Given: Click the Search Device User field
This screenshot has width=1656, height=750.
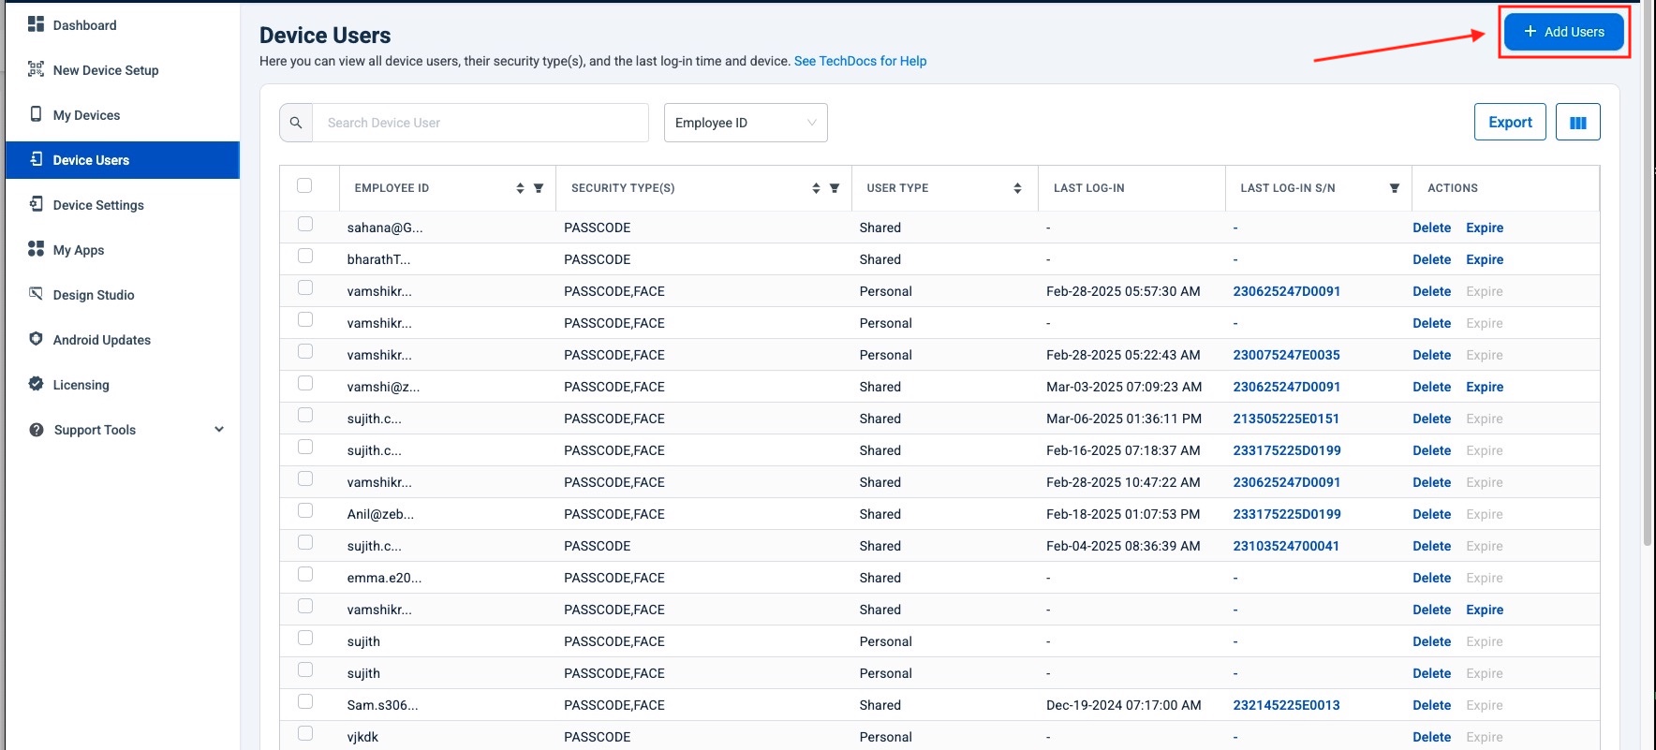Looking at the screenshot, I should tap(480, 123).
